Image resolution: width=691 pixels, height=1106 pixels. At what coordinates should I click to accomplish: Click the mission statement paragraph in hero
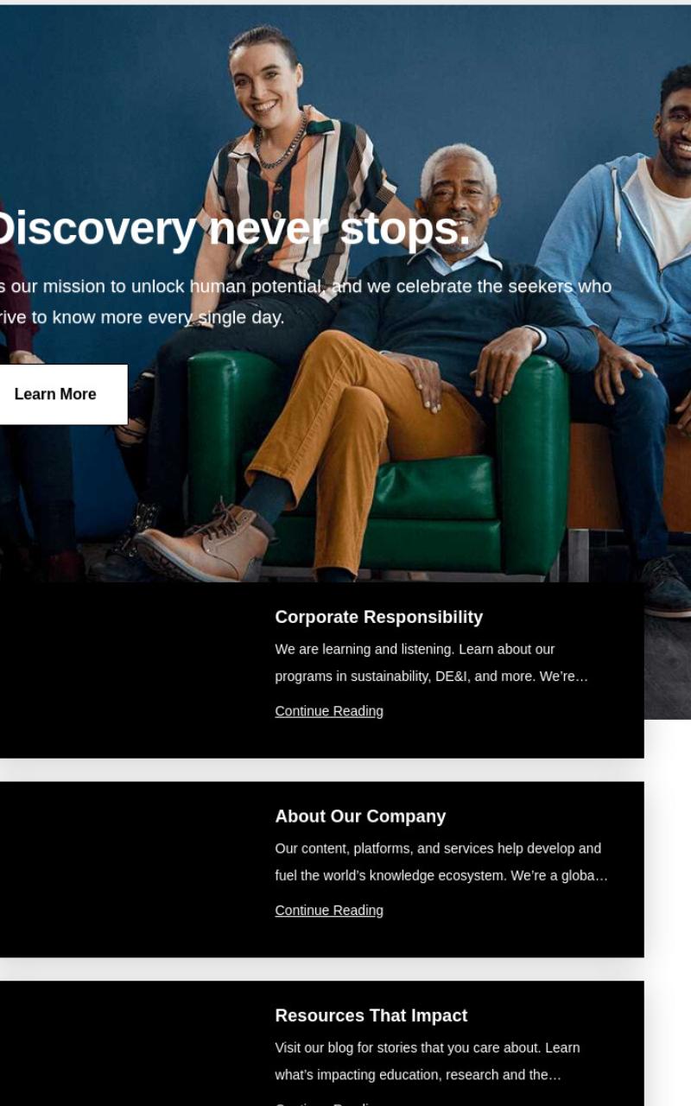point(306,302)
